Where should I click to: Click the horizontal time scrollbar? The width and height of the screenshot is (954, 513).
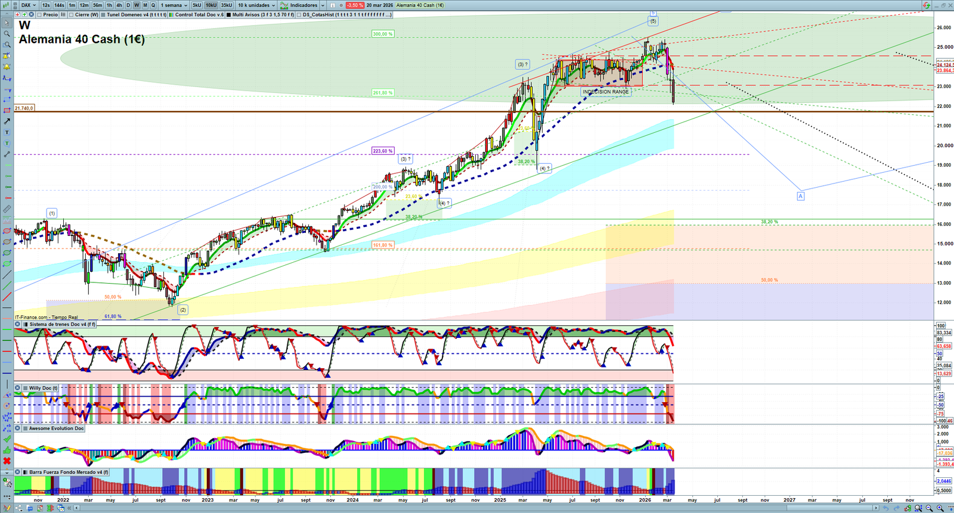click(477, 508)
